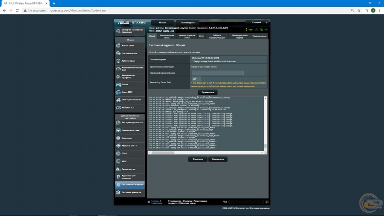The image size is (384, 216).
Task: Click the help question mark icon in footer
Action: click(x=149, y=202)
